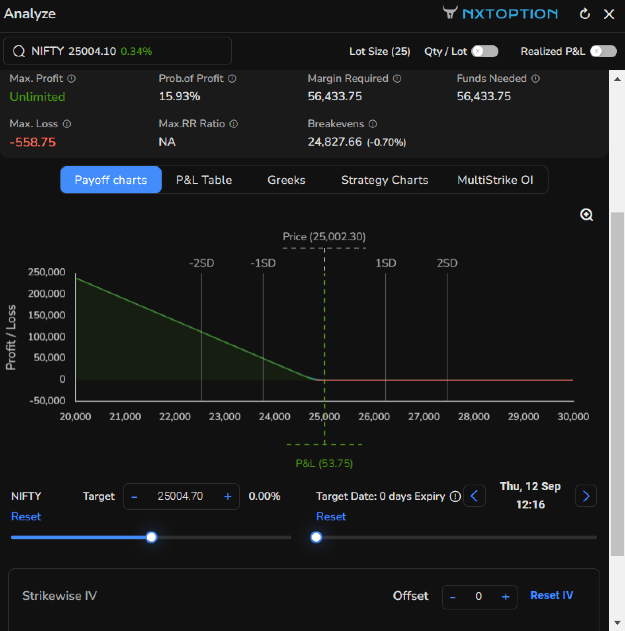Increase the Strikewise IV offset with plus
This screenshot has width=625, height=631.
tap(506, 597)
